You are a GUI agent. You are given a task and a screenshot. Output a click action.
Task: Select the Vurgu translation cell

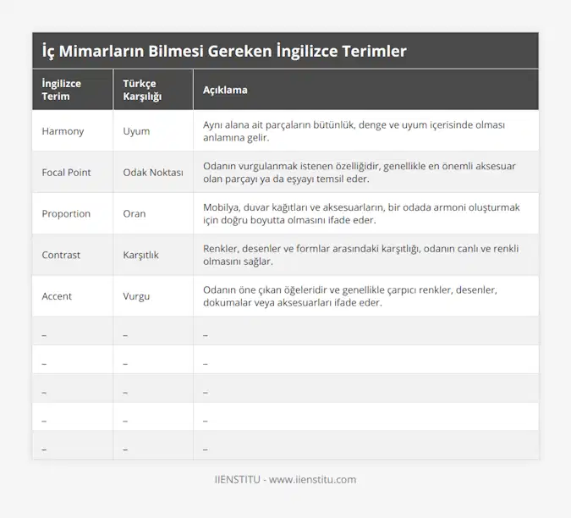click(x=136, y=296)
